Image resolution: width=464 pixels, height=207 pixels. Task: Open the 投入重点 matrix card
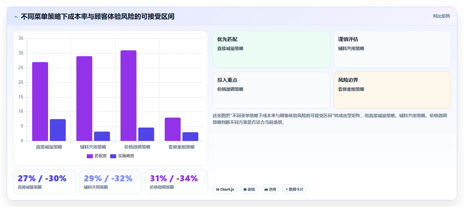coord(271,90)
